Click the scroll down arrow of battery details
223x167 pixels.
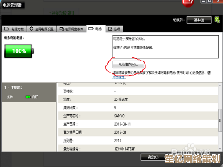(220, 149)
